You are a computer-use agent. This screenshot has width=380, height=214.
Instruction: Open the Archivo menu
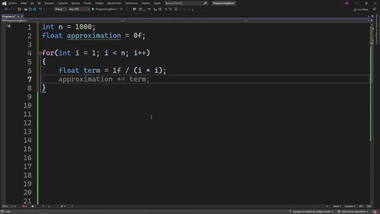tap(12, 3)
